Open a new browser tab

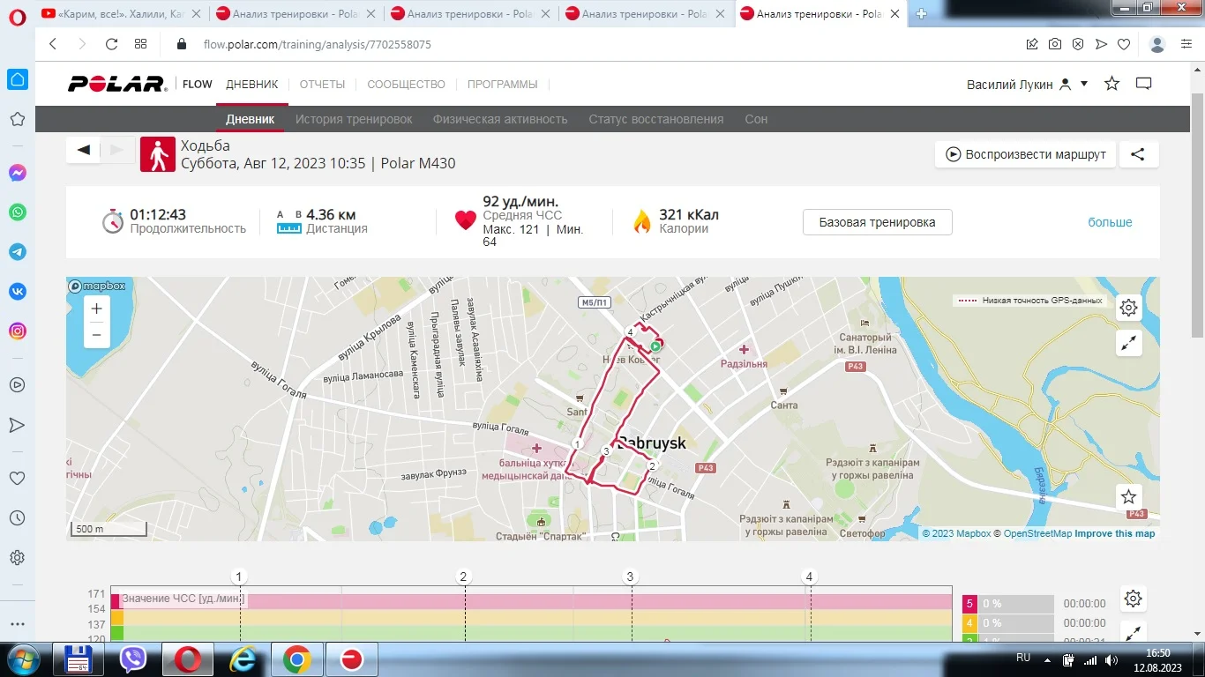click(922, 13)
